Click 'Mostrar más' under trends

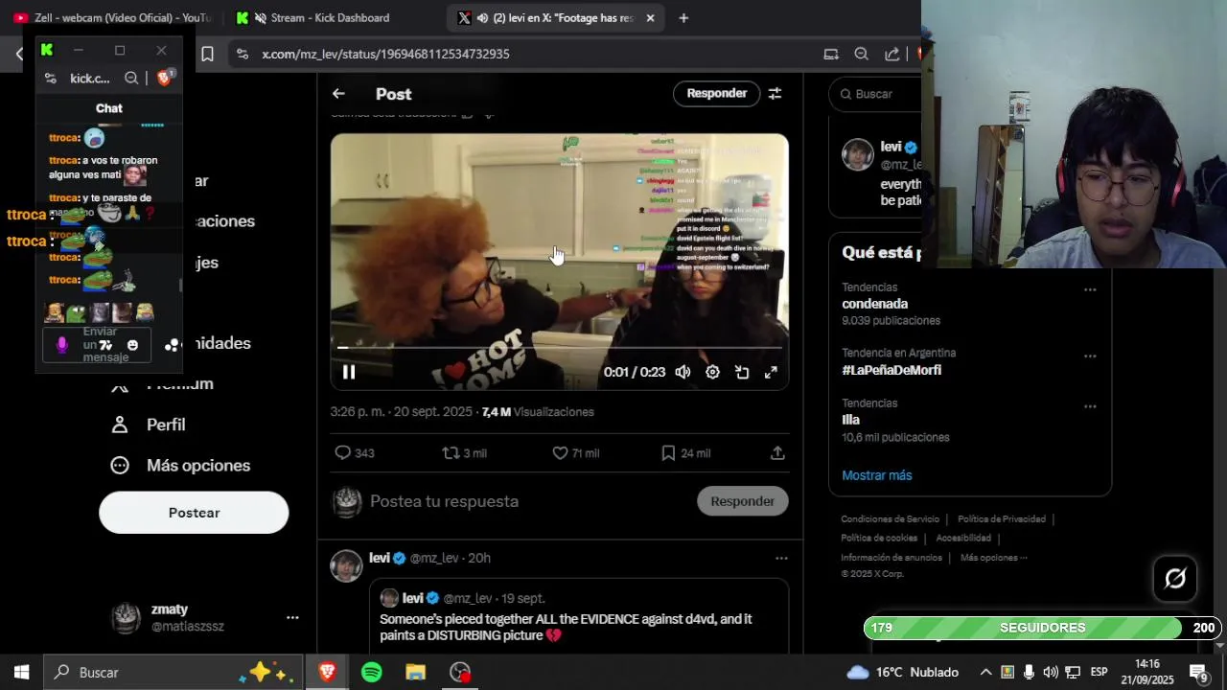coord(876,475)
